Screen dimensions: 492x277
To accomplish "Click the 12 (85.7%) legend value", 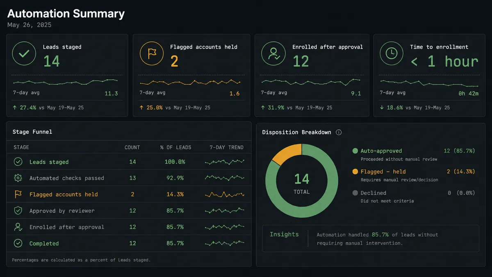I will pyautogui.click(x=459, y=151).
